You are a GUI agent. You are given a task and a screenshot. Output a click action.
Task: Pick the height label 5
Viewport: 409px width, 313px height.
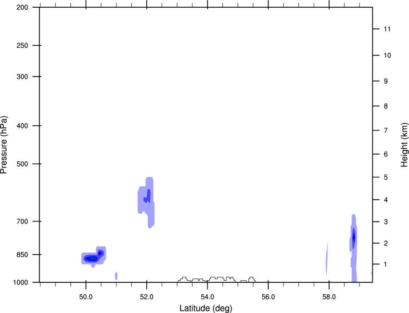click(385, 177)
